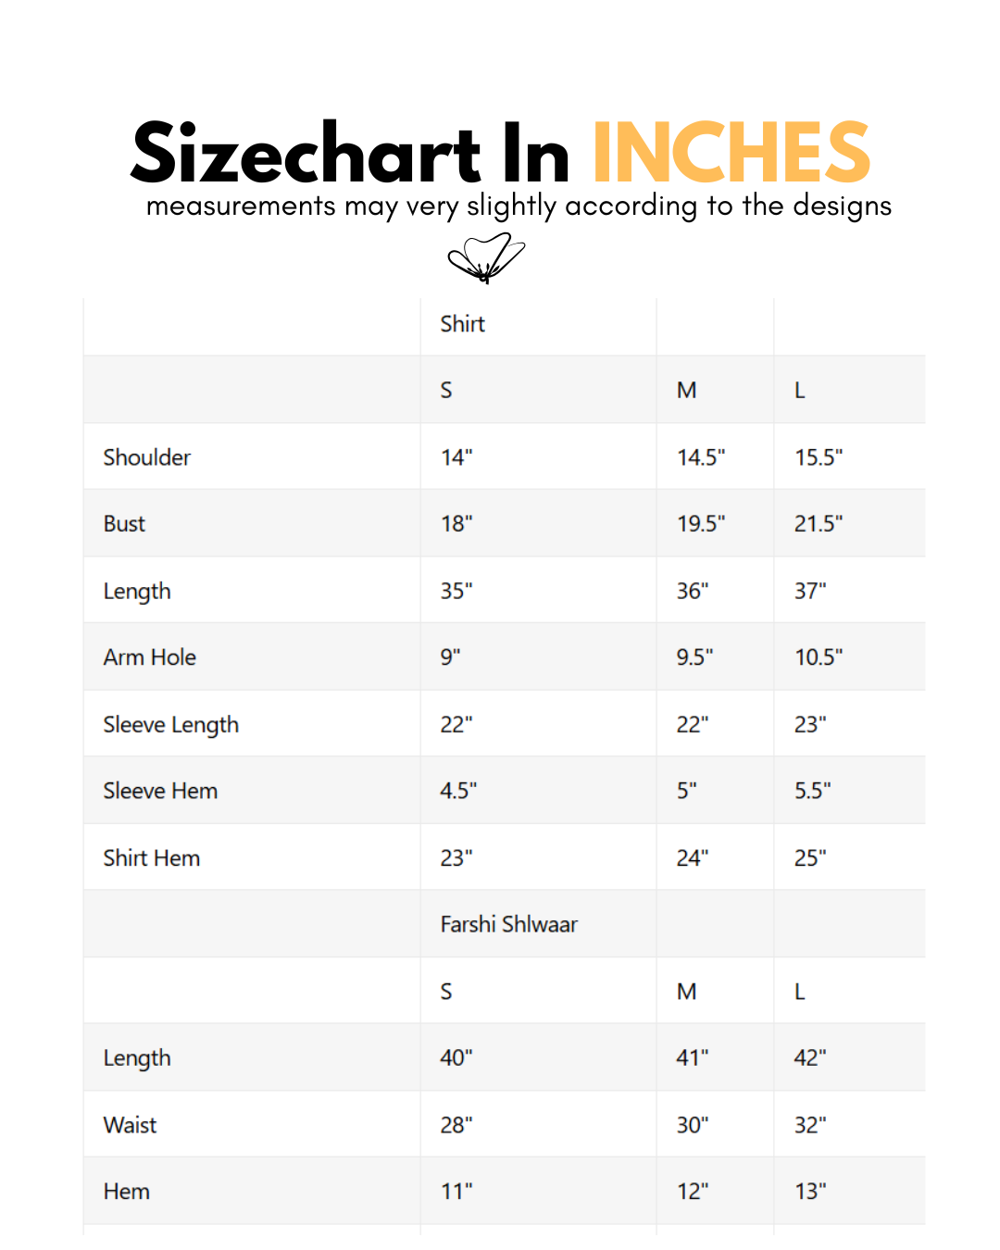Select the 'Hem' label in bottom row
The width and height of the screenshot is (1000, 1250).
pyautogui.click(x=127, y=1192)
